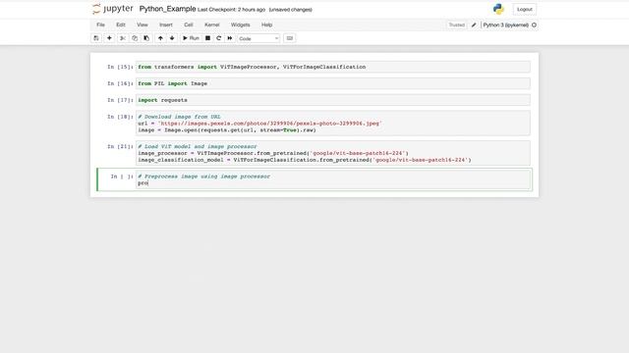This screenshot has height=353, width=629.
Task: Click the Logout button
Action: [x=524, y=9]
